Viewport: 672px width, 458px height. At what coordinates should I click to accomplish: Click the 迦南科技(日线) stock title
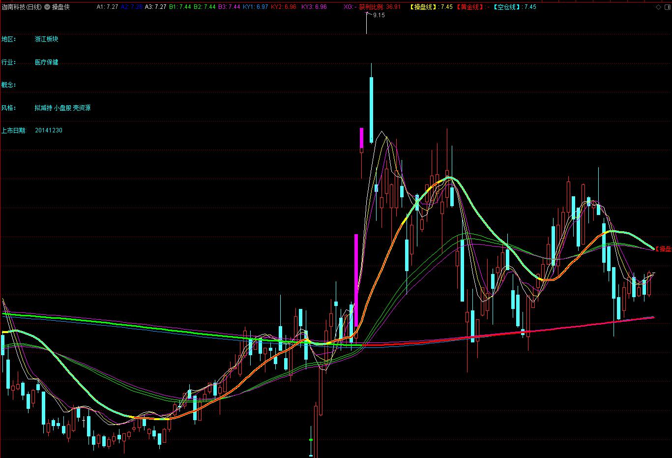point(22,7)
